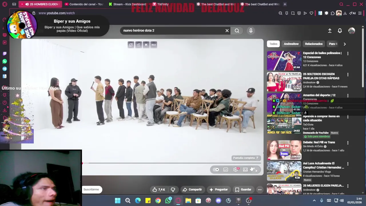
Task: Open 25 SOLTEROS ESCOGEN PAREJA video
Action: (x=284, y=82)
